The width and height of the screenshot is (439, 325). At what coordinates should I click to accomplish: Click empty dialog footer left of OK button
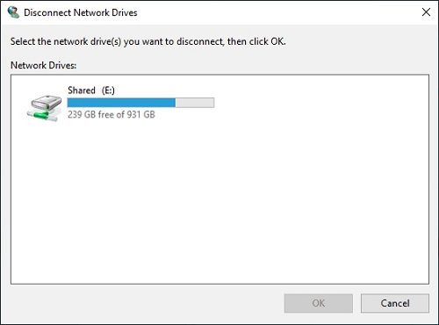(x=147, y=303)
